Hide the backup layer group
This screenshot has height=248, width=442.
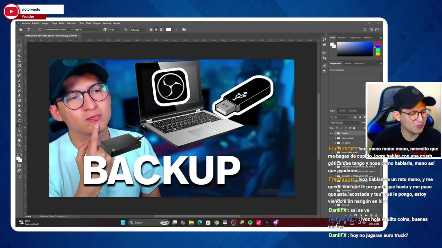coord(331,133)
